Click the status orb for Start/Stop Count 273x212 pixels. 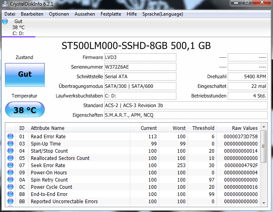click(x=10, y=151)
